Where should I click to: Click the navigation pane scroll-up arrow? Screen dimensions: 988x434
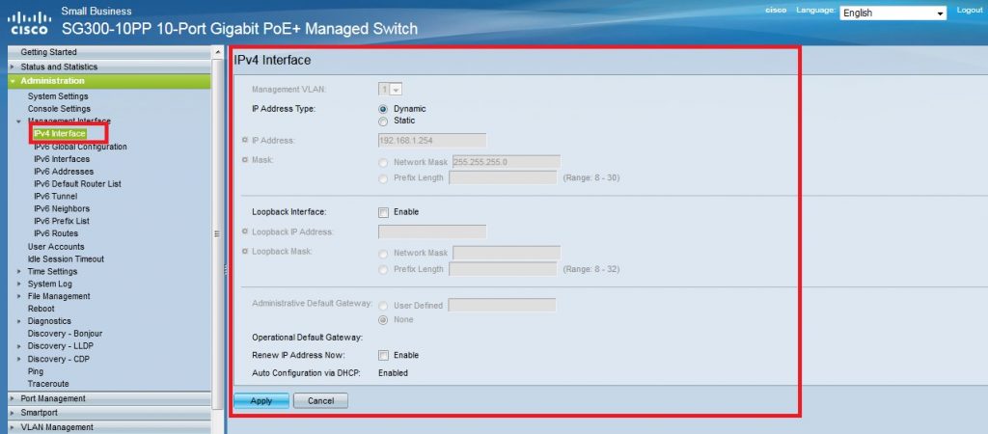coord(217,52)
